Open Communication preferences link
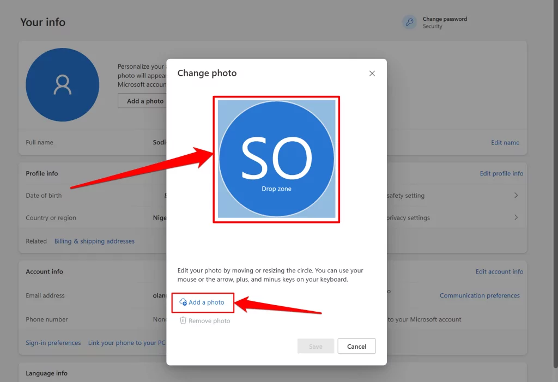The height and width of the screenshot is (382, 558). (480, 295)
